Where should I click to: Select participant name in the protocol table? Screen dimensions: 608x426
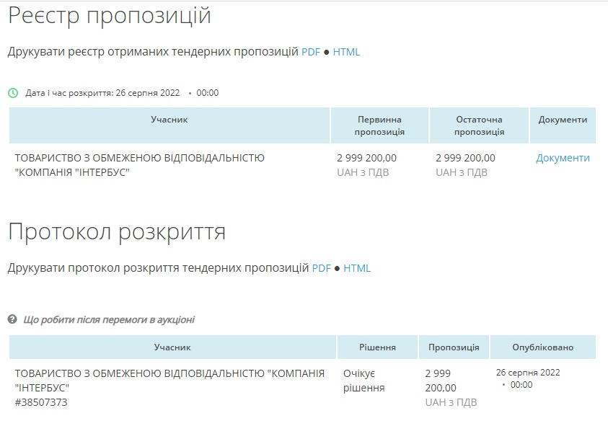[x=169, y=381]
